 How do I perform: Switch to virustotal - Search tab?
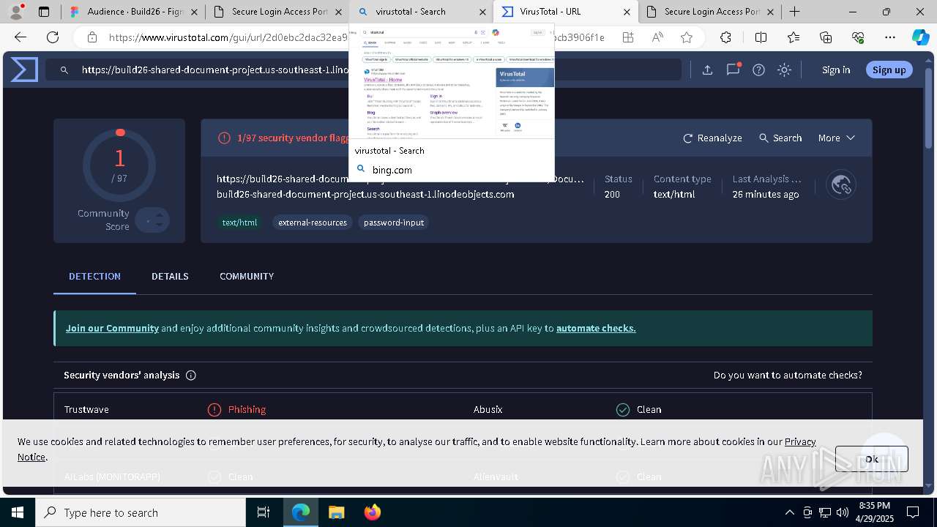(421, 12)
